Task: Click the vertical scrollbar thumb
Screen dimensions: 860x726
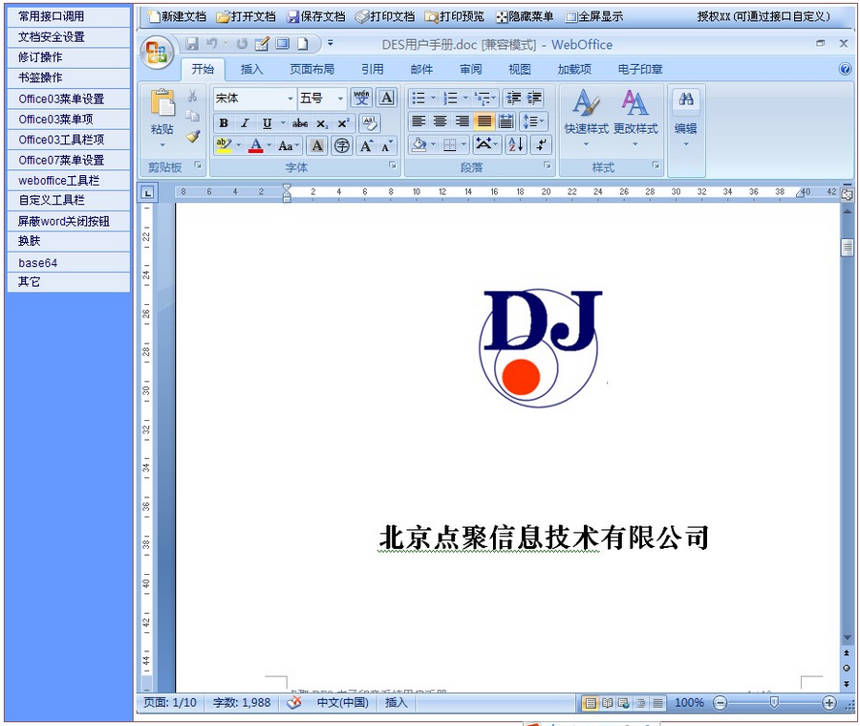Action: point(847,247)
